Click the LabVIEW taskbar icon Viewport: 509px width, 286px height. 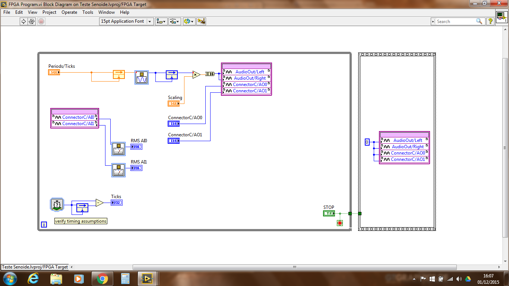[148, 279]
